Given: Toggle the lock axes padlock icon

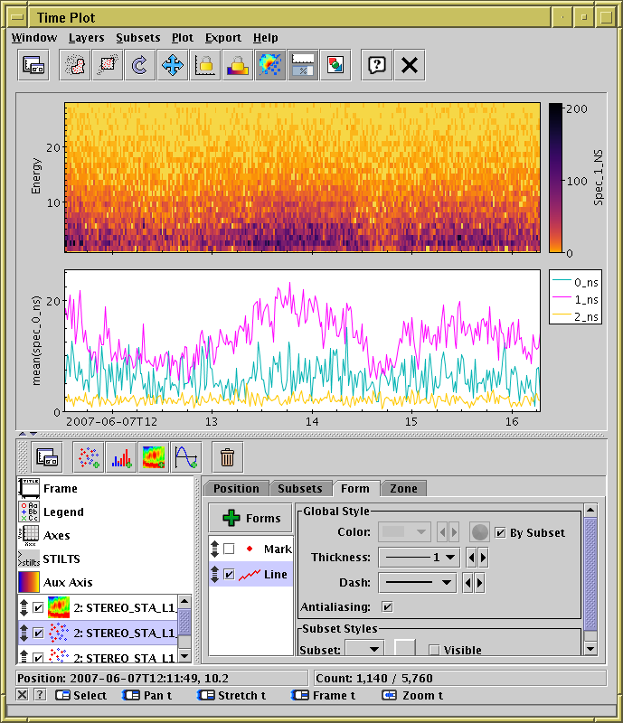Looking at the screenshot, I should click(x=204, y=65).
